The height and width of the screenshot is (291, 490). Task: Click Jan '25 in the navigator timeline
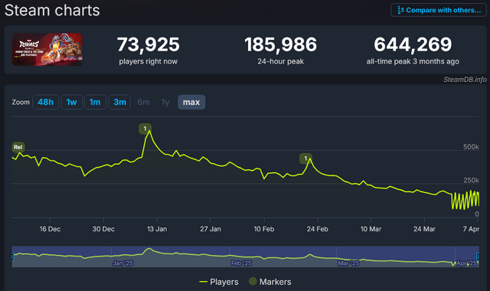click(x=122, y=263)
